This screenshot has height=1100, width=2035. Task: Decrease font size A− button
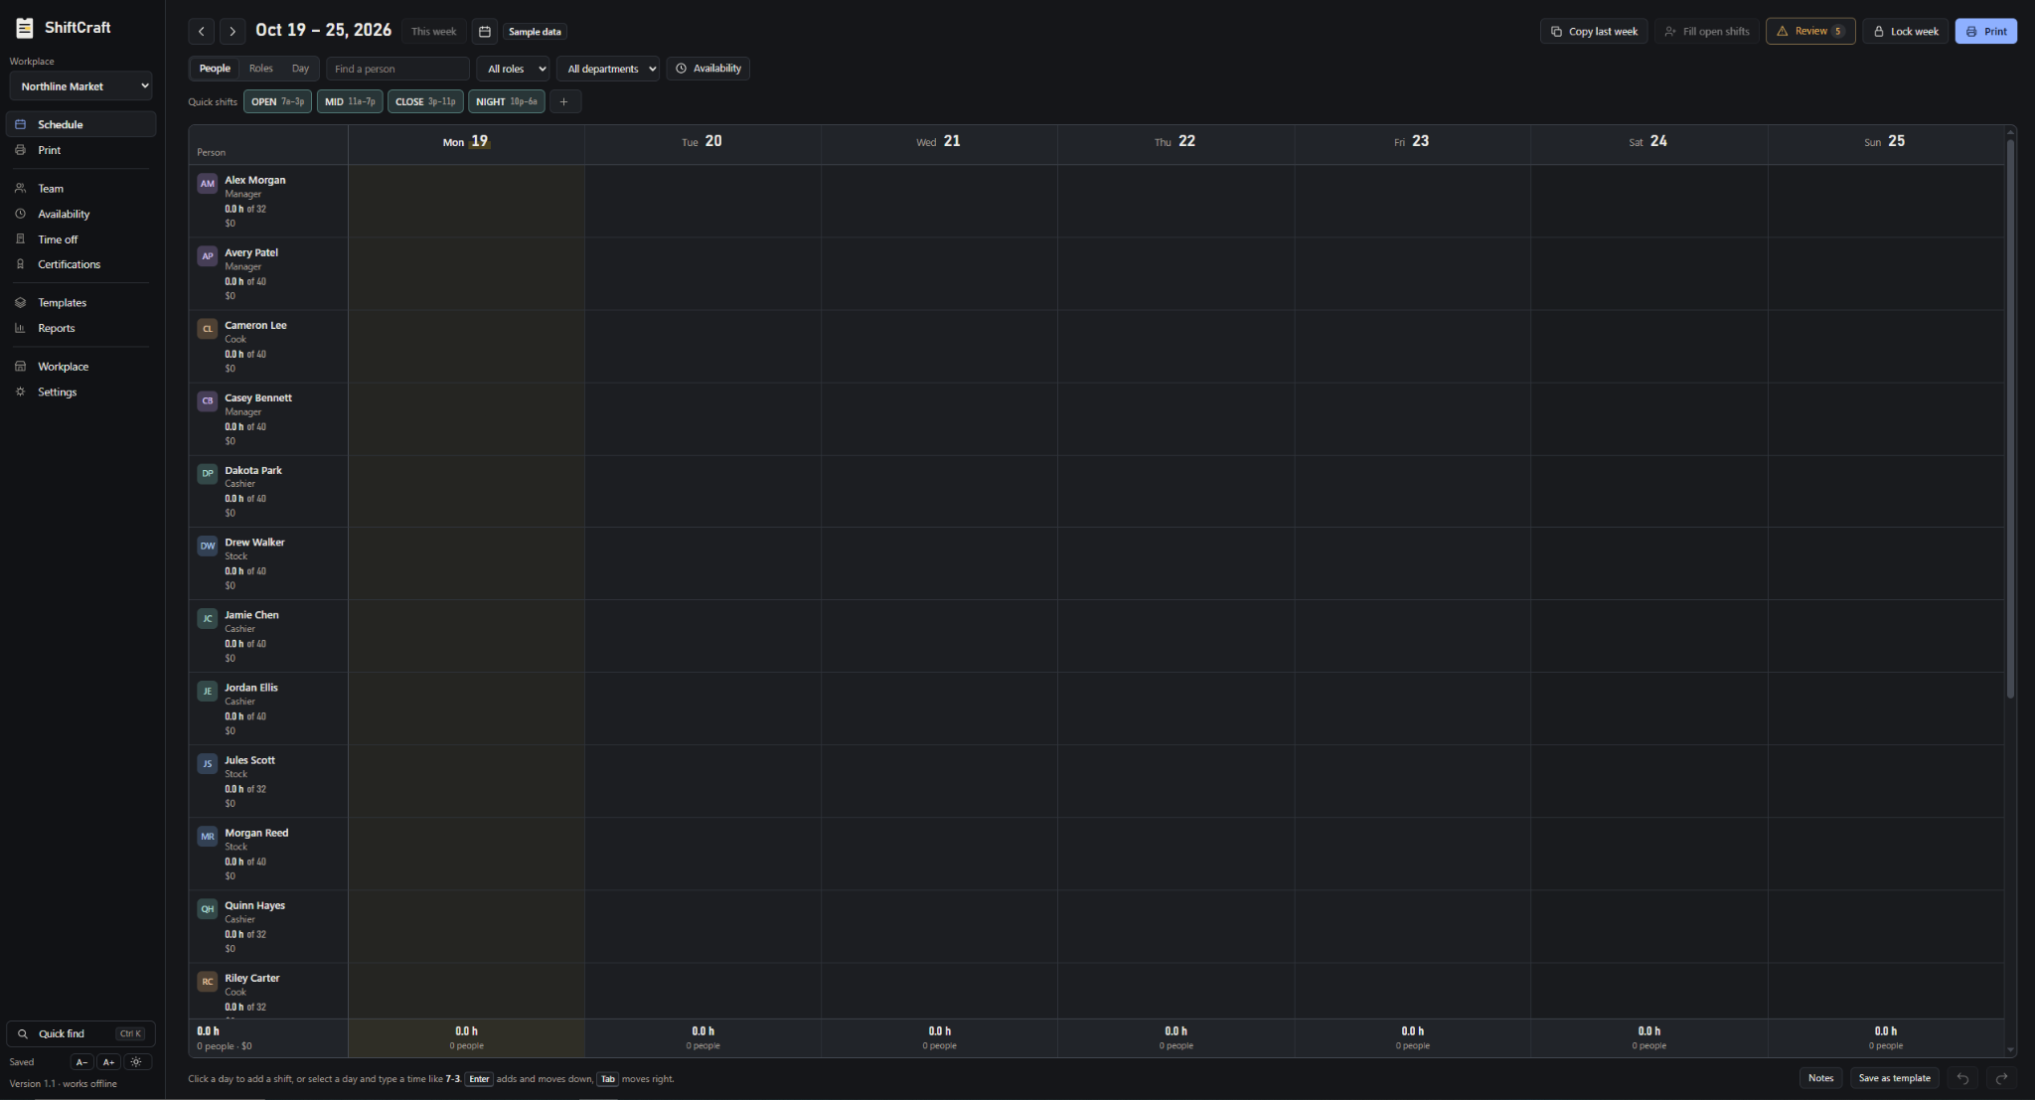tap(82, 1062)
